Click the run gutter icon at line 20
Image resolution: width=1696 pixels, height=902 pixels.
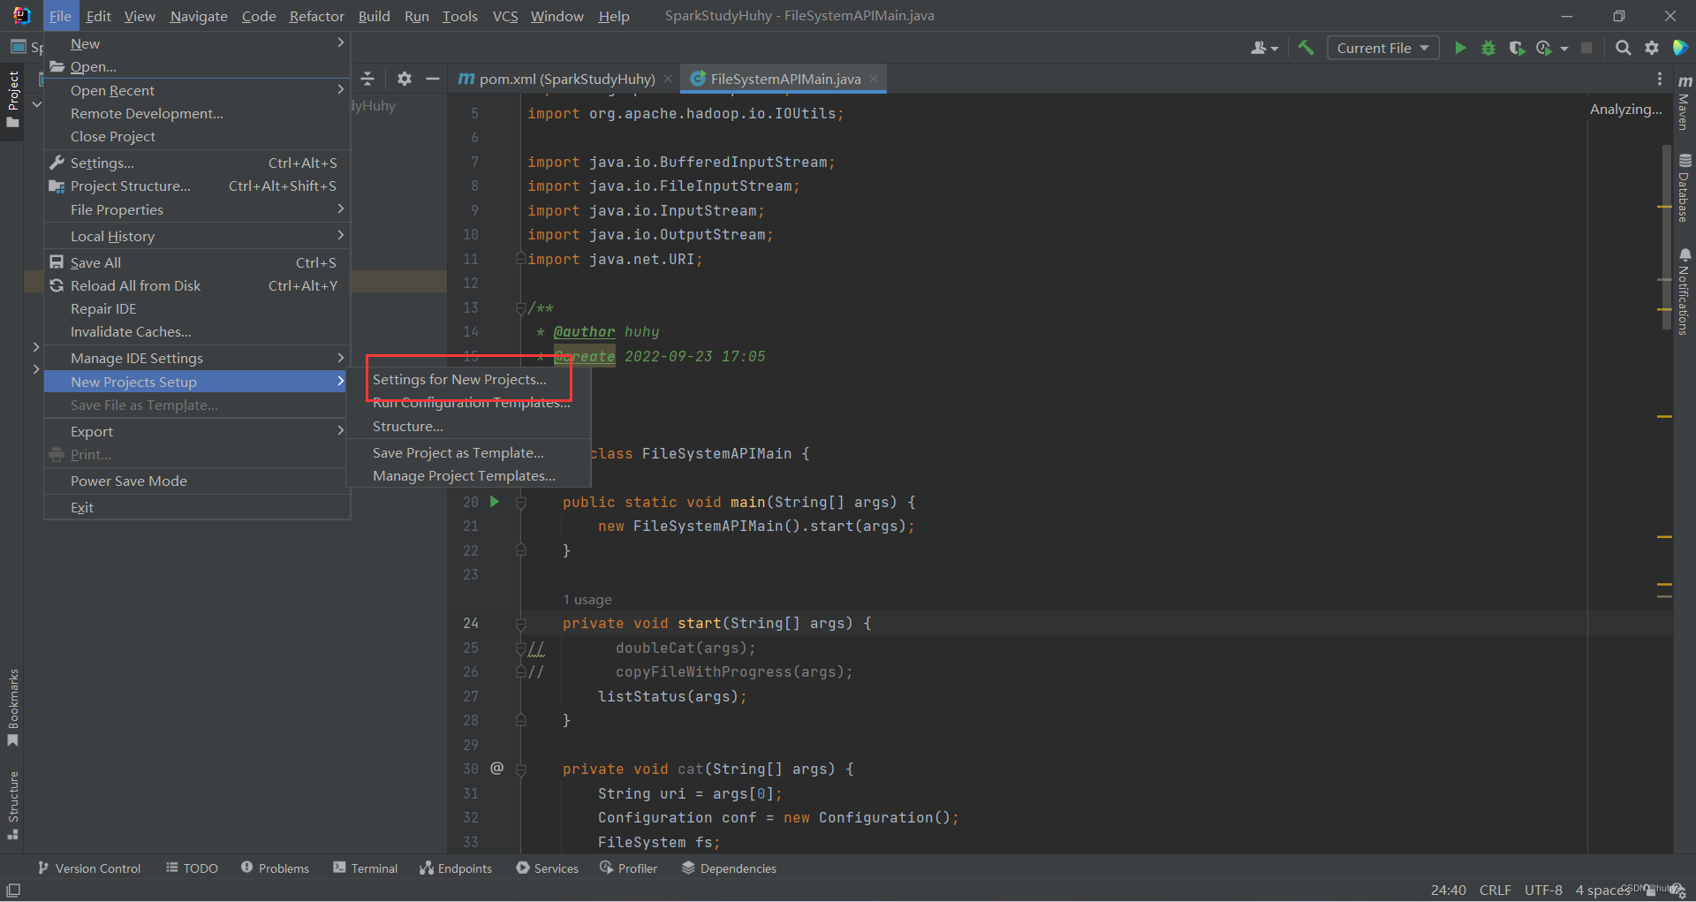(x=495, y=502)
